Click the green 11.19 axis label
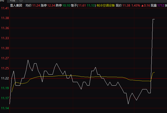The image size is (167, 113). coord(5,88)
